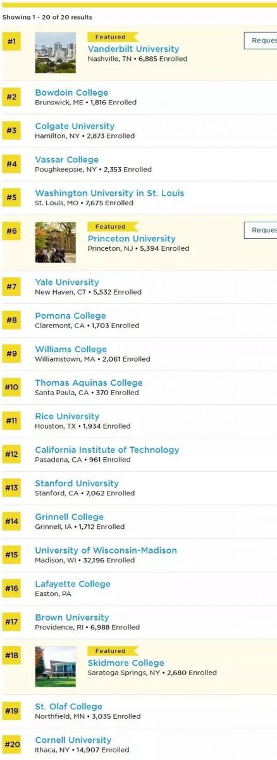Click the Princeton University campus thumbnail
Viewport: 277px width, 760px height.
pyautogui.click(x=55, y=242)
